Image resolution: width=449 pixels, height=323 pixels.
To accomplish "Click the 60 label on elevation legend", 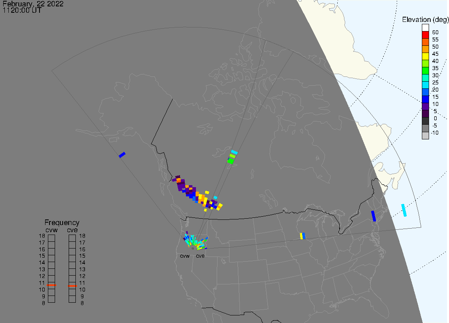I will 435,32.
